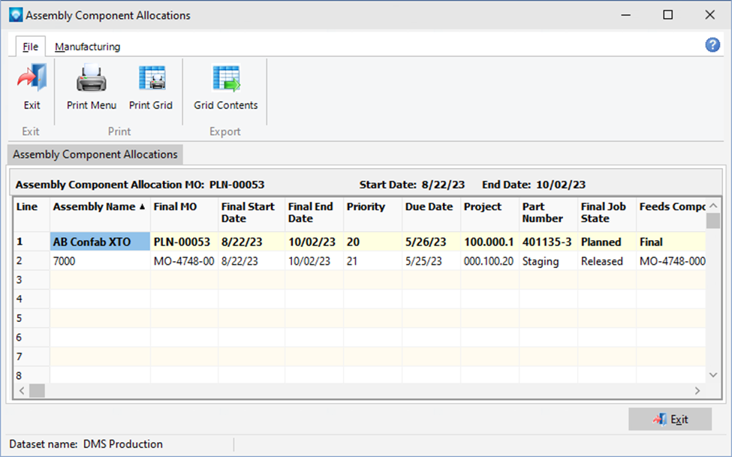Switch to the File ribbon tab
732x457 pixels.
pos(30,47)
